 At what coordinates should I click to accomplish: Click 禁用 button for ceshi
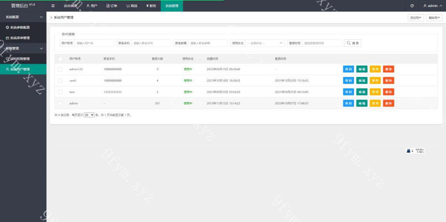(x=375, y=80)
